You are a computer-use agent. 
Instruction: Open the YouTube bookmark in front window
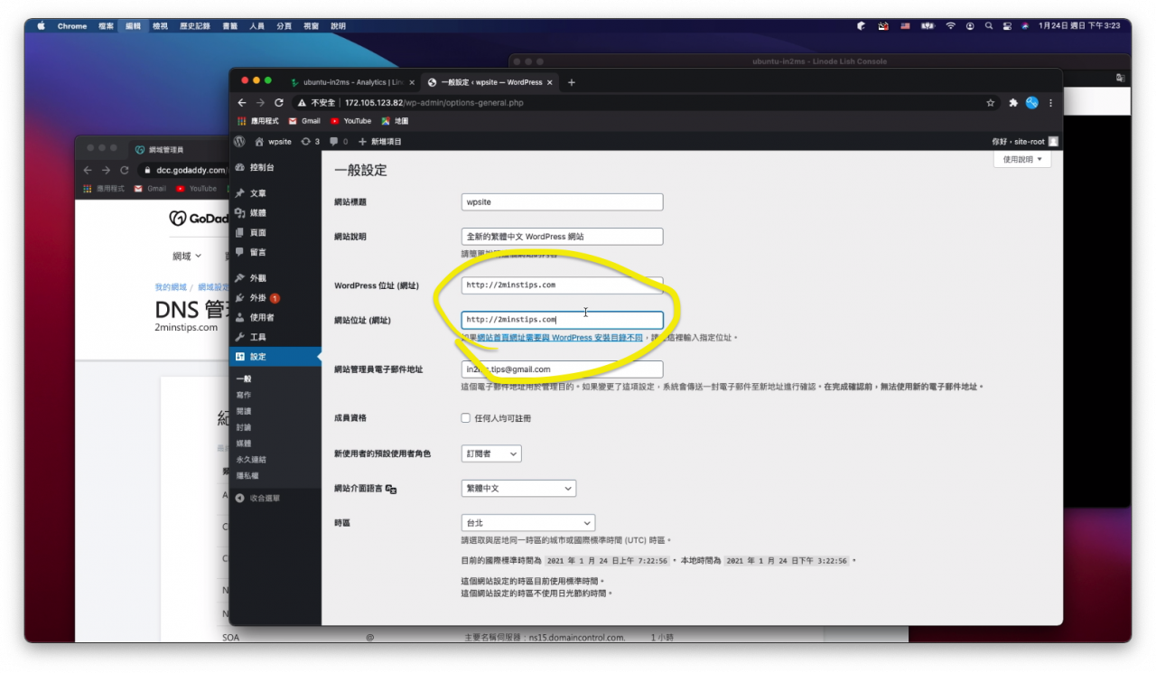(x=351, y=121)
